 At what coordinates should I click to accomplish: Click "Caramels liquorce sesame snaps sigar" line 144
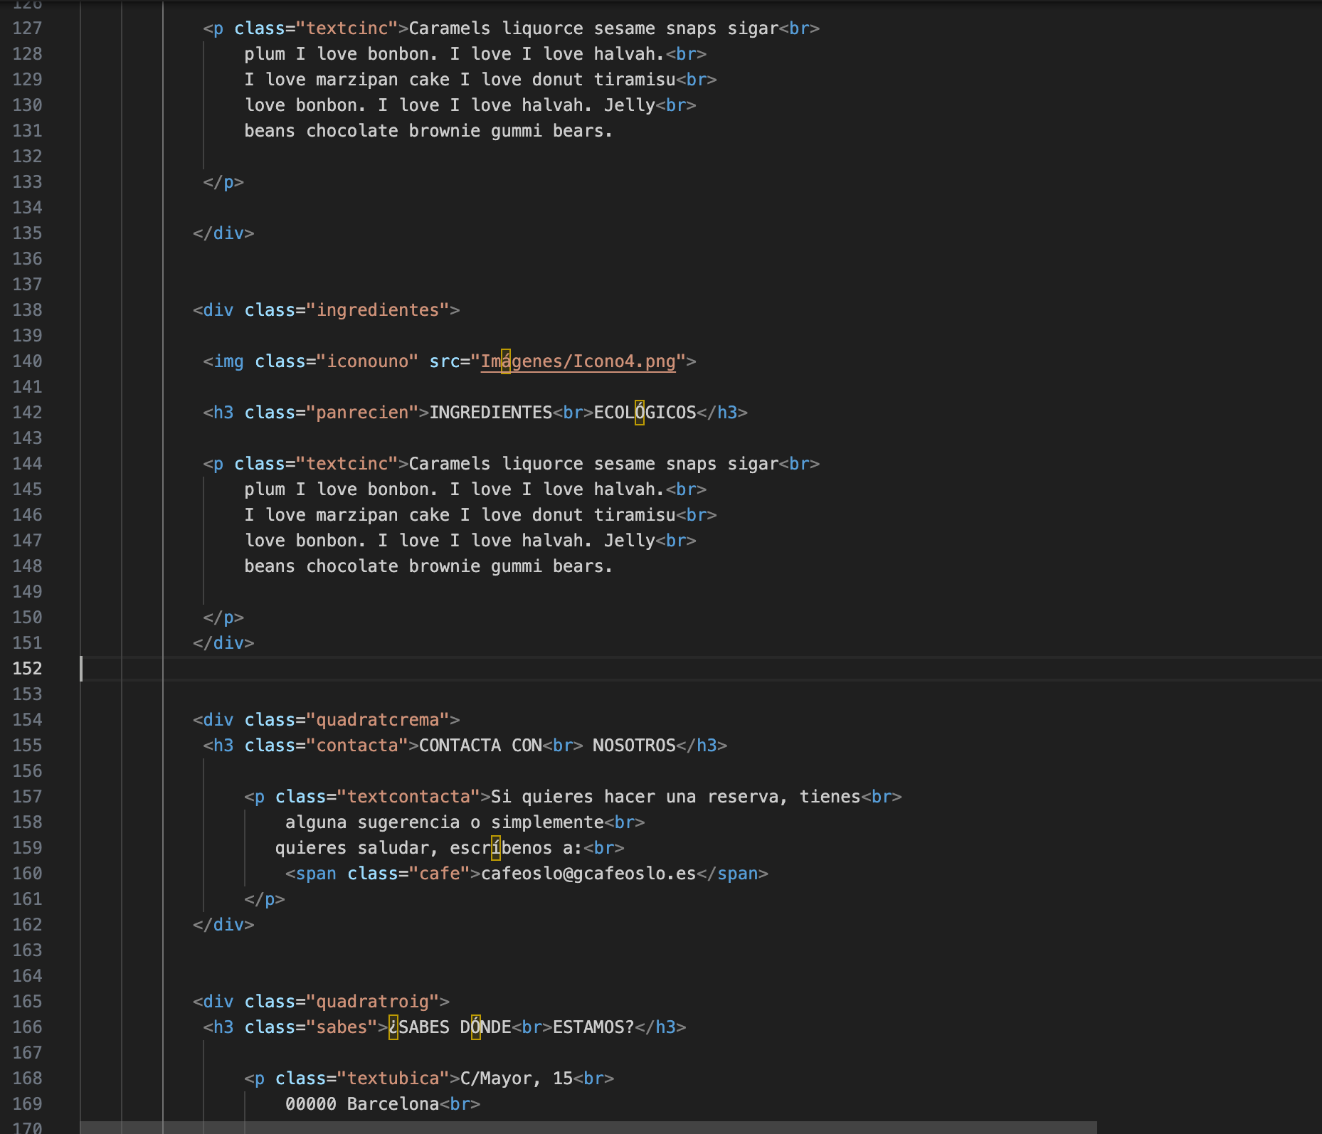point(593,464)
